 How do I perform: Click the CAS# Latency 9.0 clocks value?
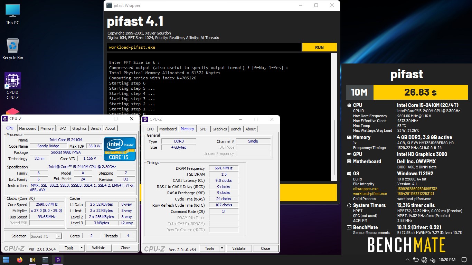[x=224, y=180]
